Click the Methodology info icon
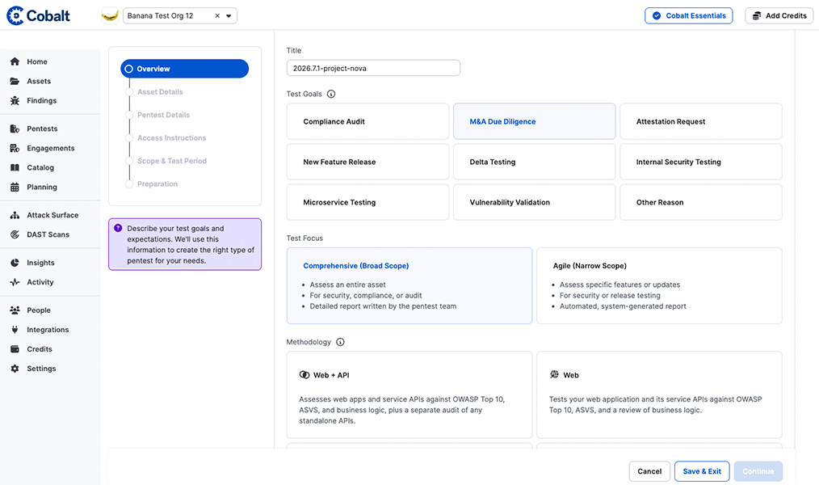 339,342
